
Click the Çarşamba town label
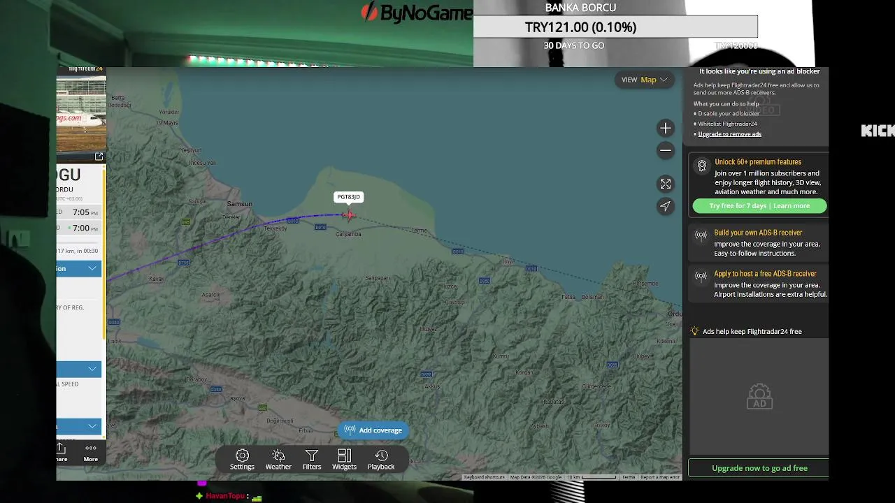(348, 234)
